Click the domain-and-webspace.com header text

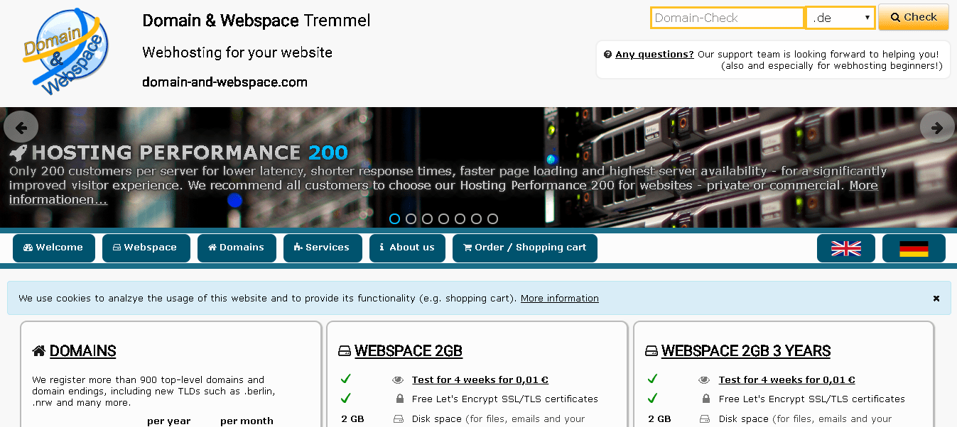pos(225,82)
